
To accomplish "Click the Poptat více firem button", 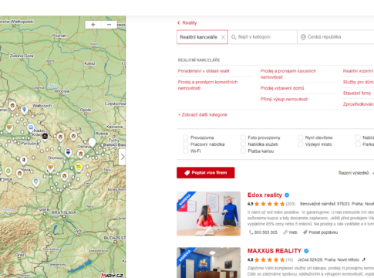I will [x=206, y=173].
